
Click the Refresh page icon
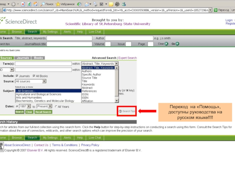click(29, 4)
